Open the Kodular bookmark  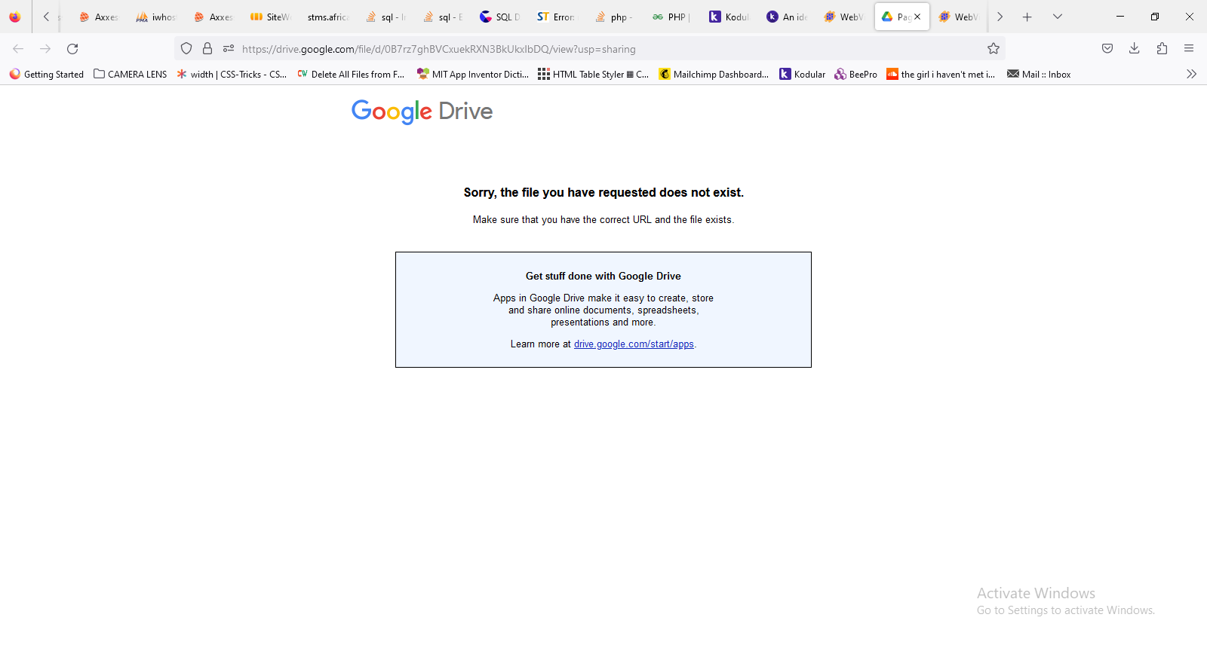[x=803, y=74]
